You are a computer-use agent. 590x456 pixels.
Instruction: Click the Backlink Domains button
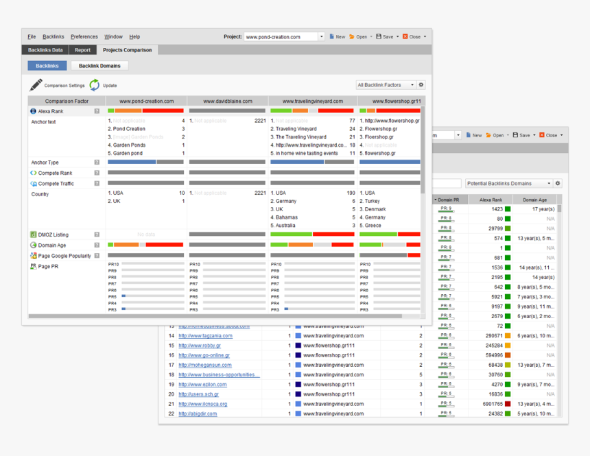click(x=99, y=65)
